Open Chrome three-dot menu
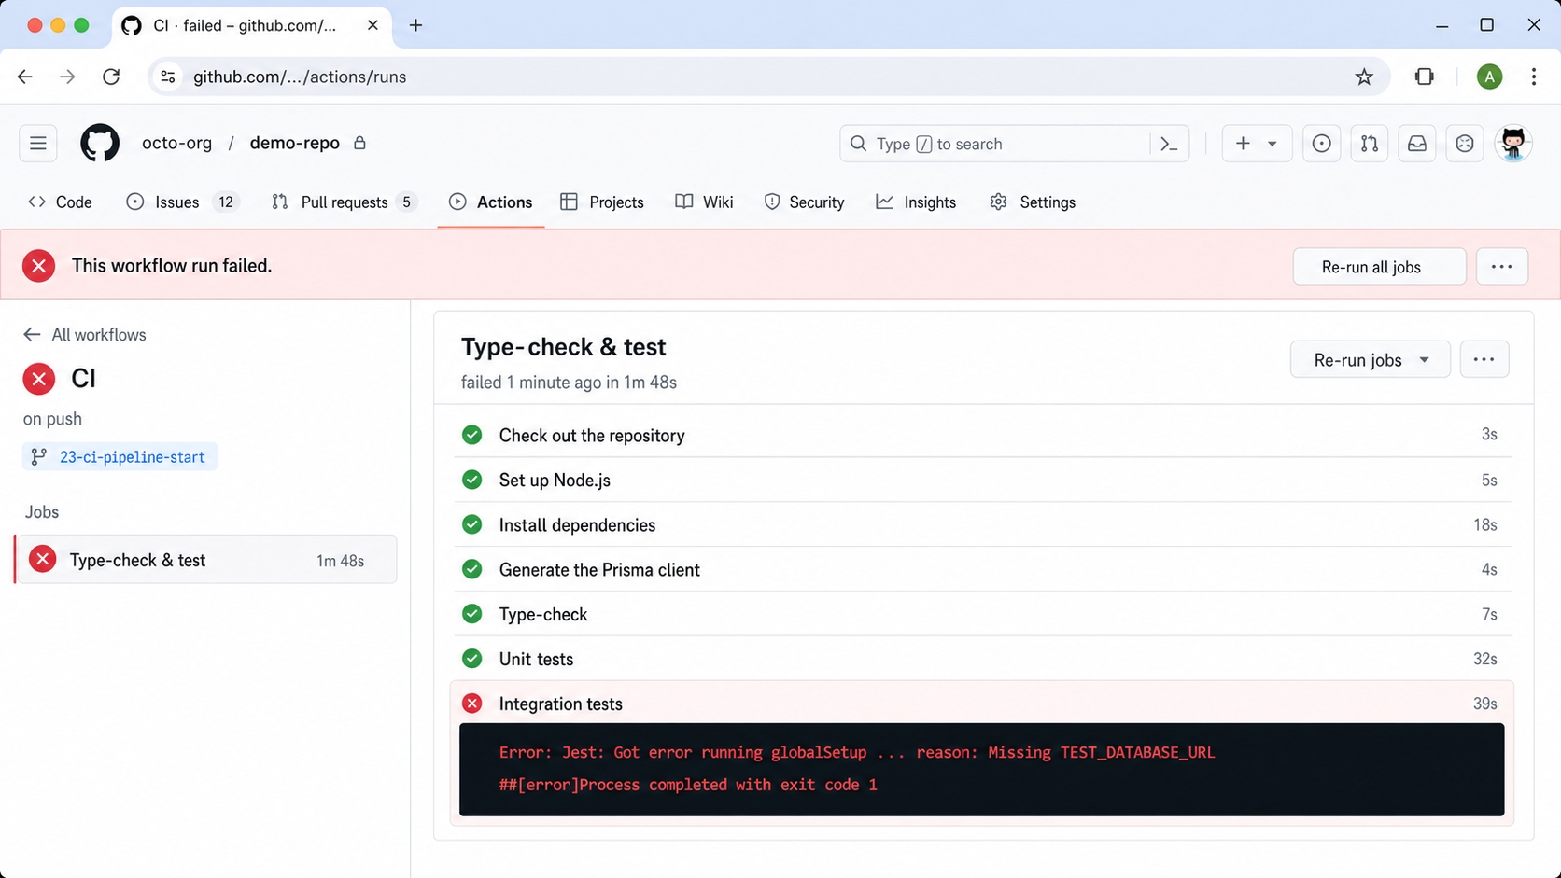Screen dimensions: 1561x878 pyautogui.click(x=1534, y=77)
